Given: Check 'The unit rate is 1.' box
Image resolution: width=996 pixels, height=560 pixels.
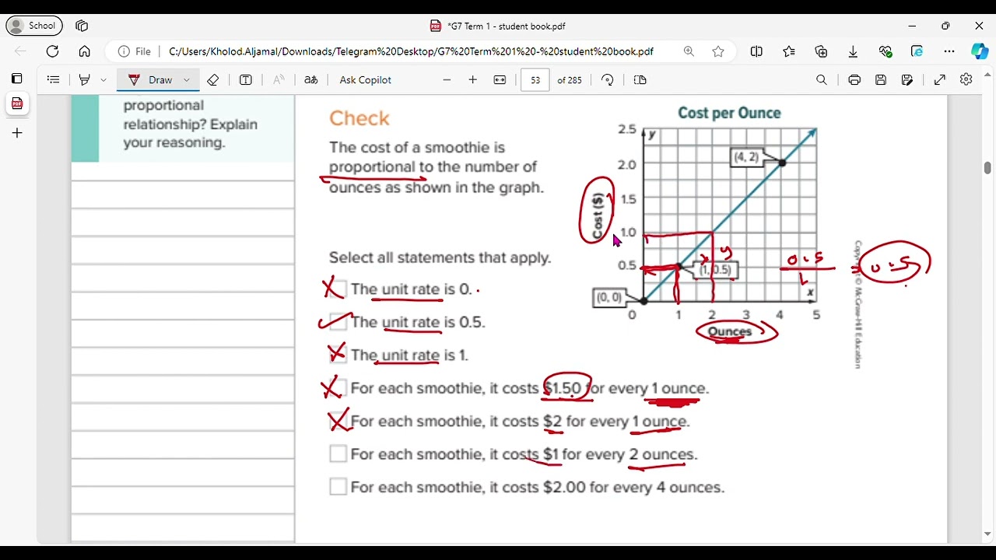Looking at the screenshot, I should click(x=338, y=355).
